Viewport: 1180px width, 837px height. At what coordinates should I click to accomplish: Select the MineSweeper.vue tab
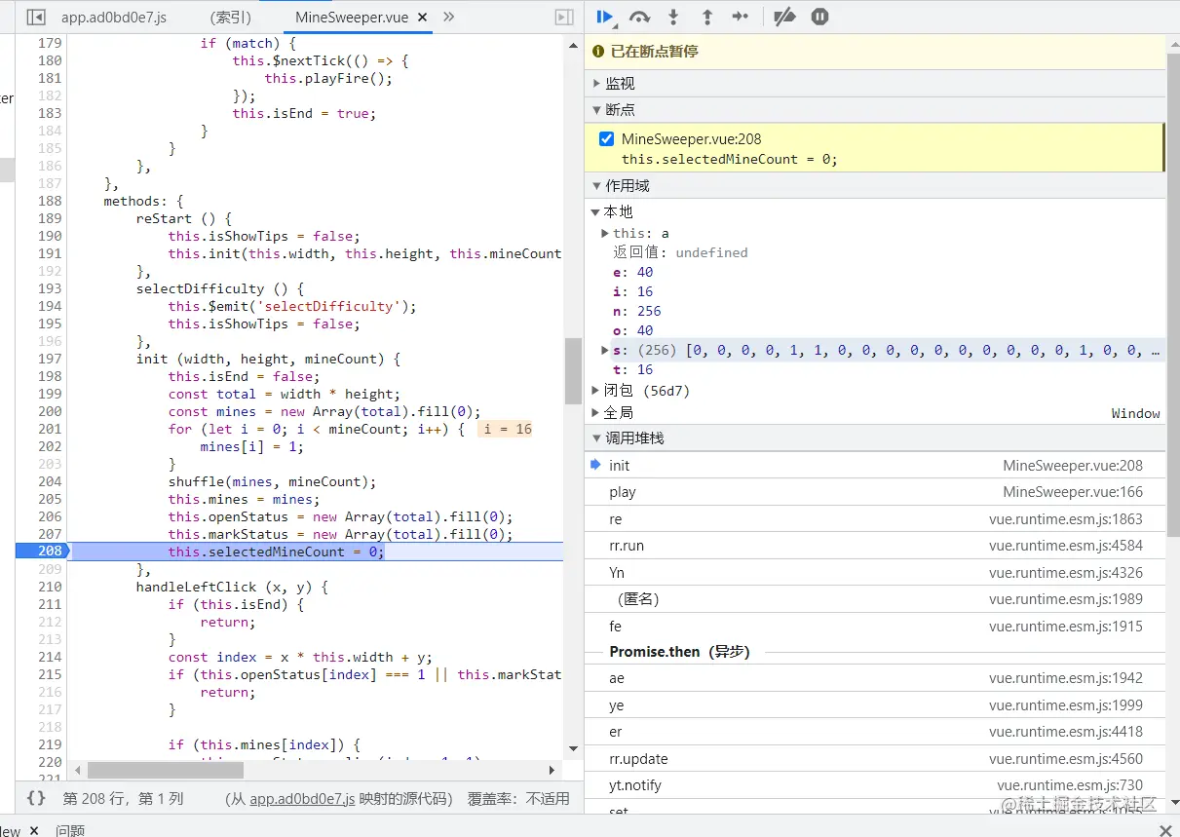pyautogui.click(x=352, y=18)
